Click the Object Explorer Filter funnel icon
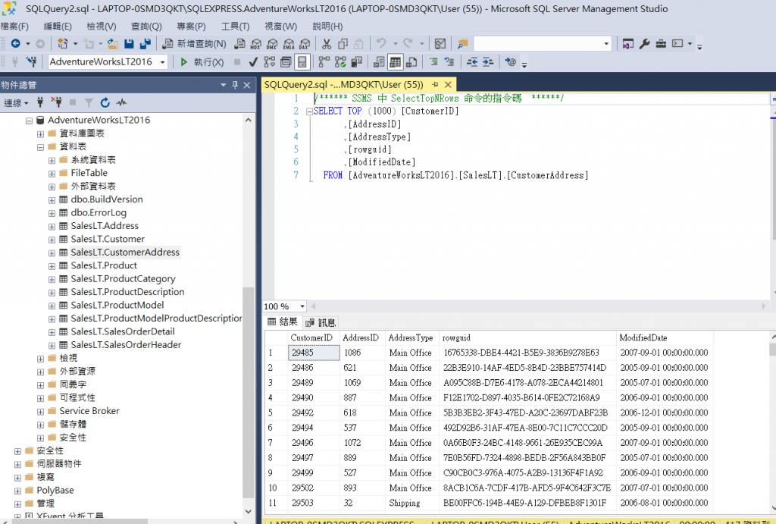 click(x=89, y=103)
